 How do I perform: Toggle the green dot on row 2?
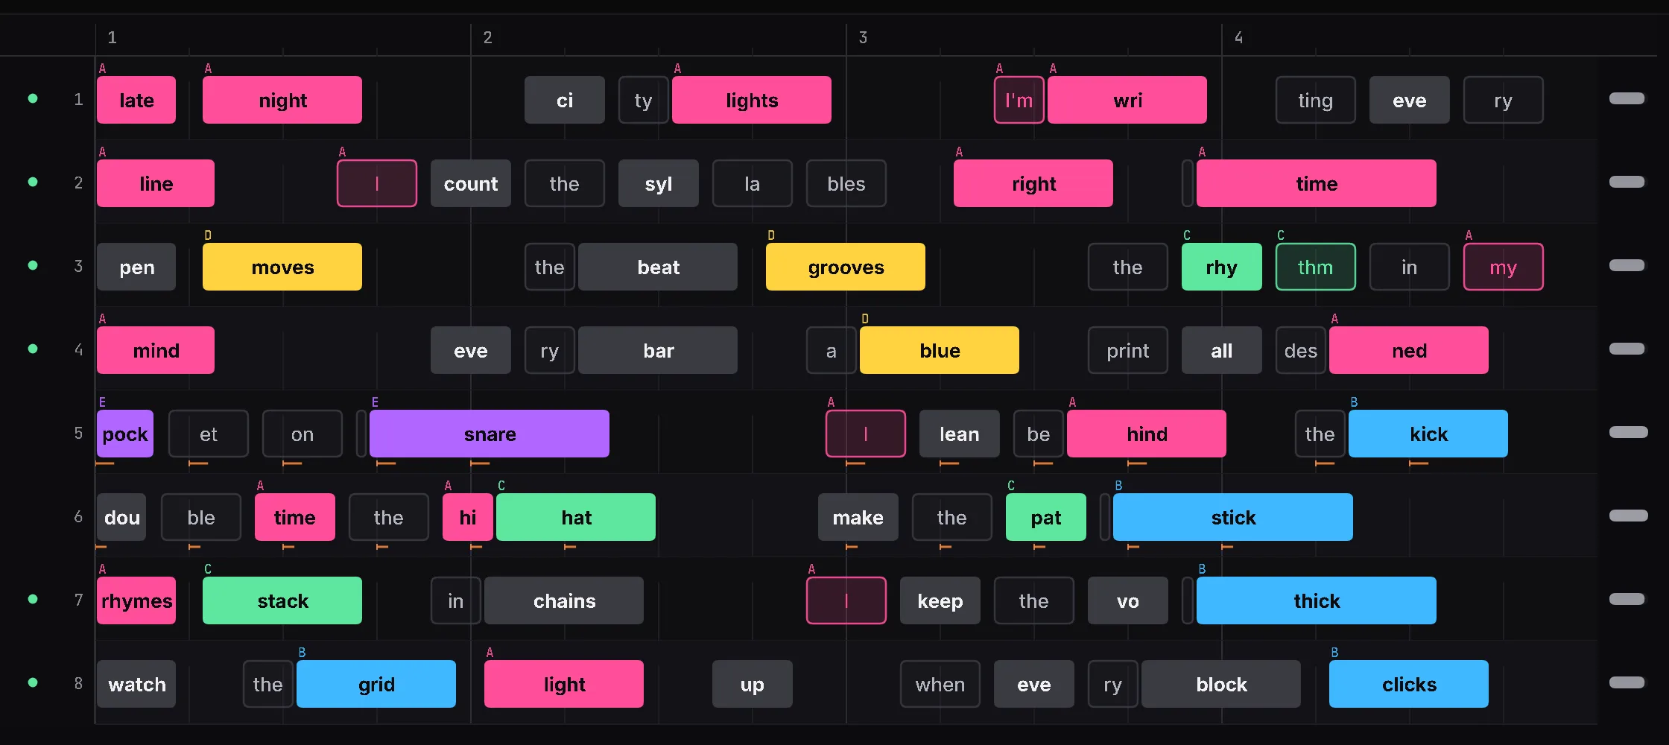point(33,182)
